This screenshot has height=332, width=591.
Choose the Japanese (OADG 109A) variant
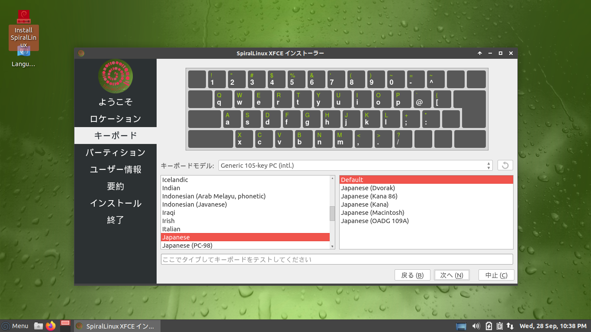coord(426,221)
